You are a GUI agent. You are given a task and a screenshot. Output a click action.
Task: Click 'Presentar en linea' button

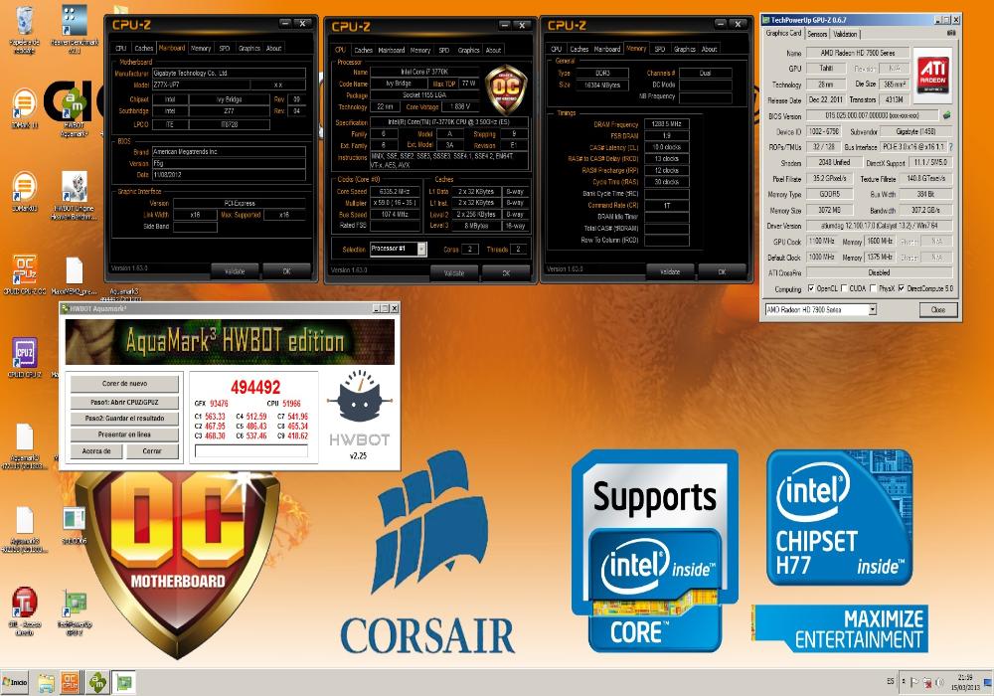click(124, 435)
